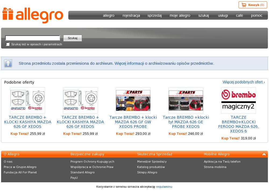This screenshot has height=192, width=269.
Task: Click the 'Mobilne Allegro' footer heading
Action: click(x=217, y=154)
